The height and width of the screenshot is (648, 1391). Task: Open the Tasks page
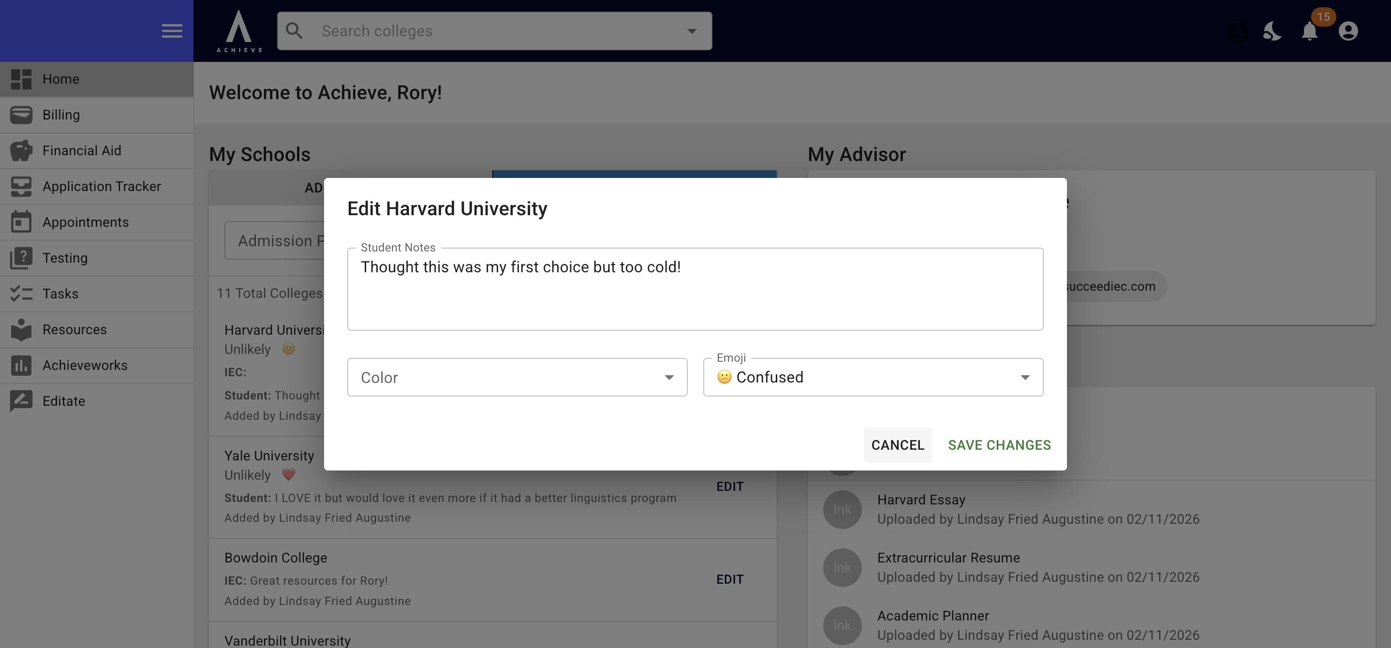(x=97, y=294)
